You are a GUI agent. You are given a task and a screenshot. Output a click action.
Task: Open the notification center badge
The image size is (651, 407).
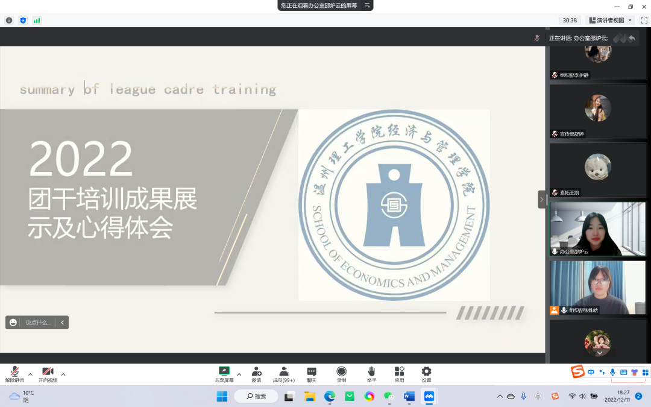[x=638, y=396]
